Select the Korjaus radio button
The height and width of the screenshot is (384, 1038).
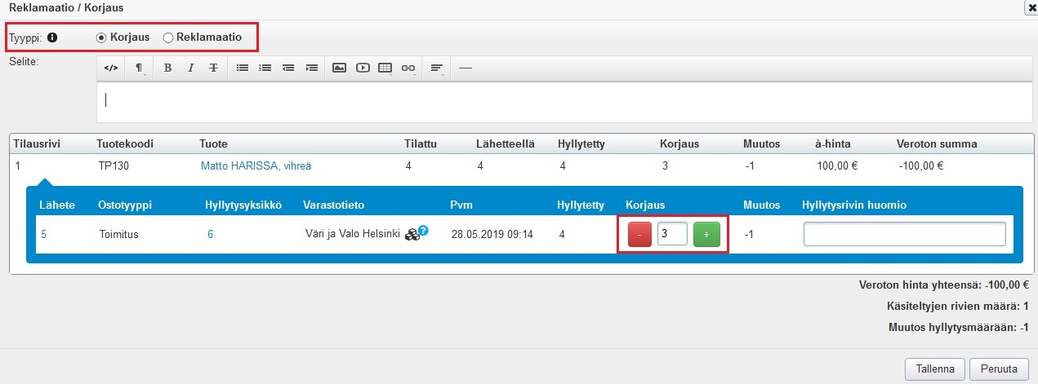pyautogui.click(x=102, y=38)
